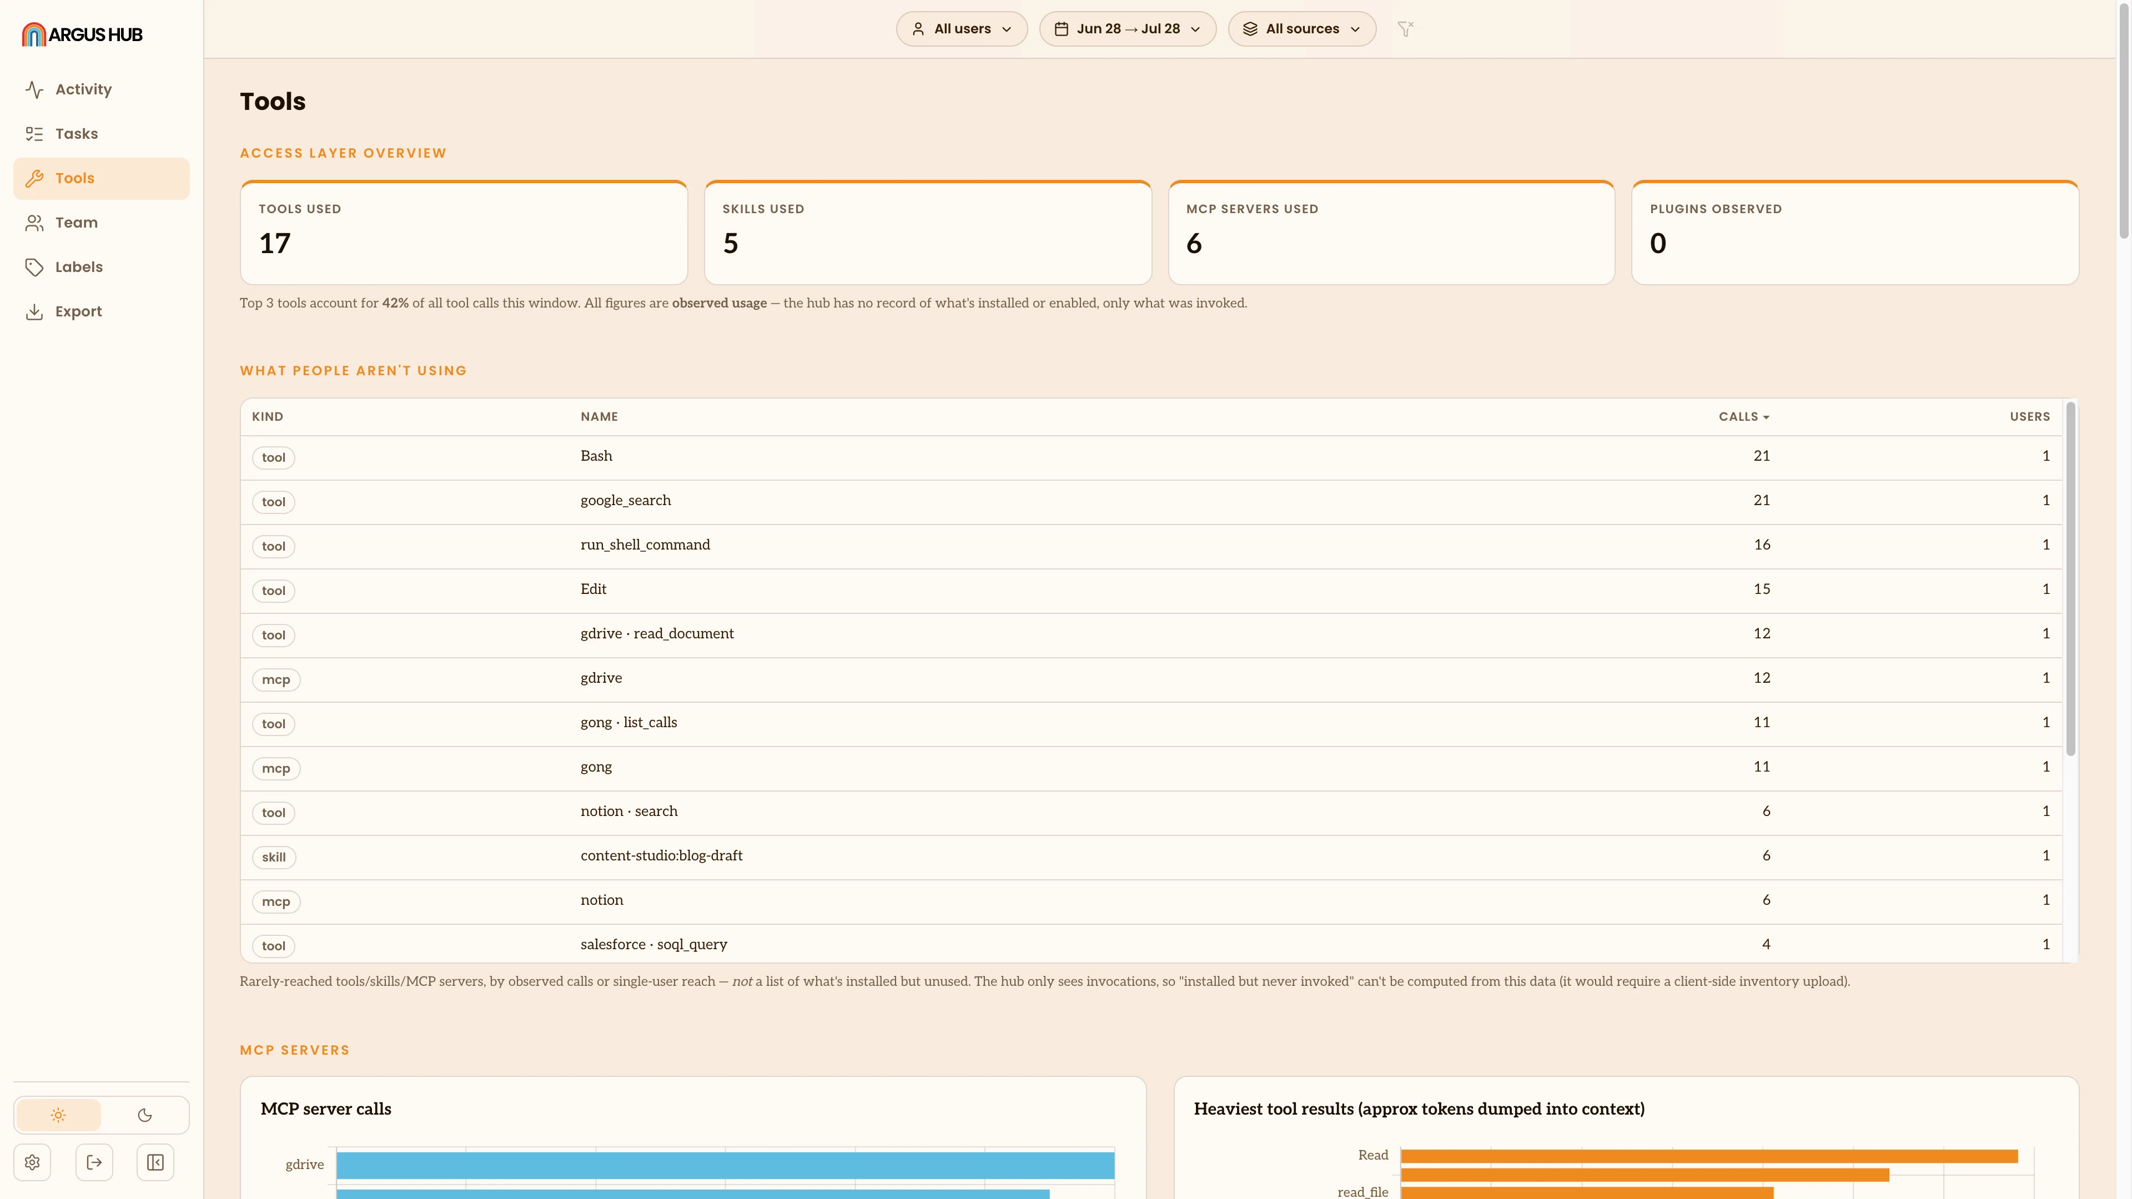Click the Edit row name
The image size is (2132, 1199).
click(x=594, y=589)
